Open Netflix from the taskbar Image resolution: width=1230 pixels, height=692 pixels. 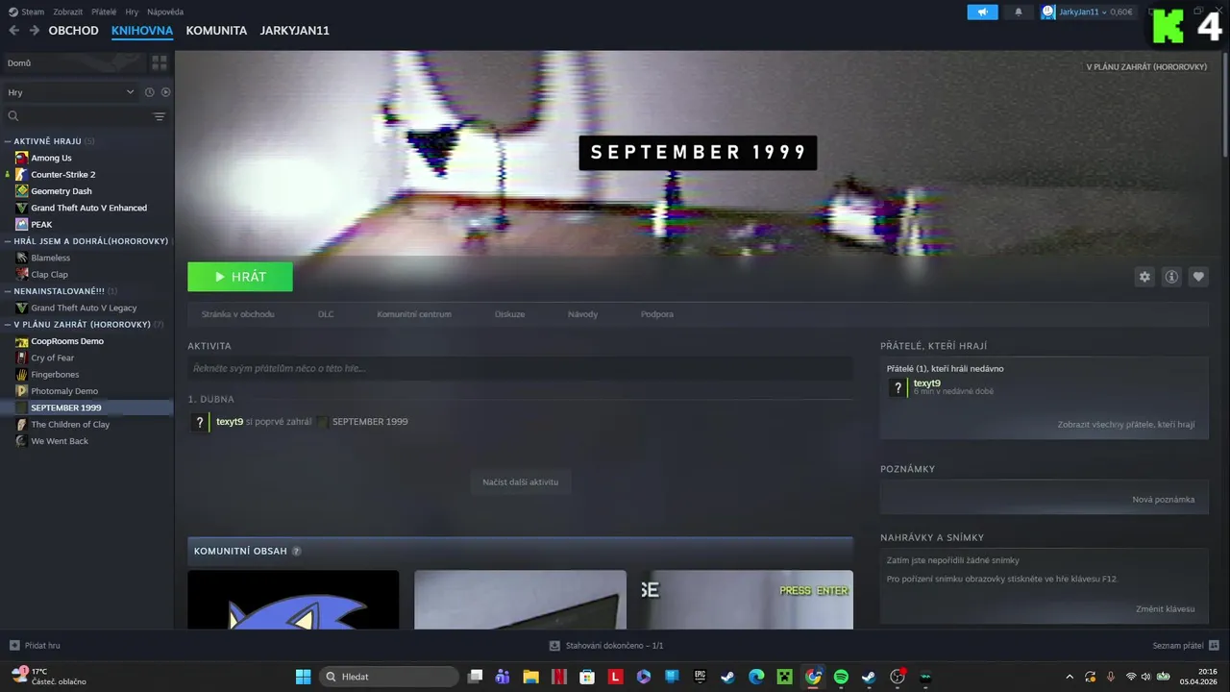558,677
